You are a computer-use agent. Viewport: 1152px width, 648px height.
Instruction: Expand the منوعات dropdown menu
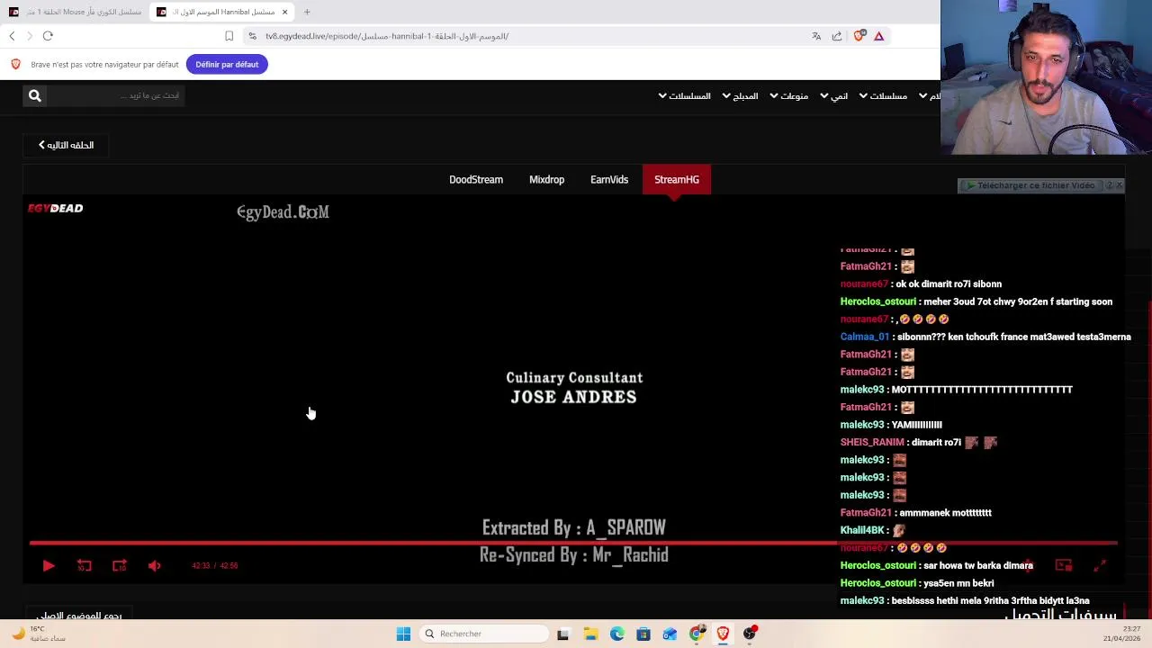789,96
